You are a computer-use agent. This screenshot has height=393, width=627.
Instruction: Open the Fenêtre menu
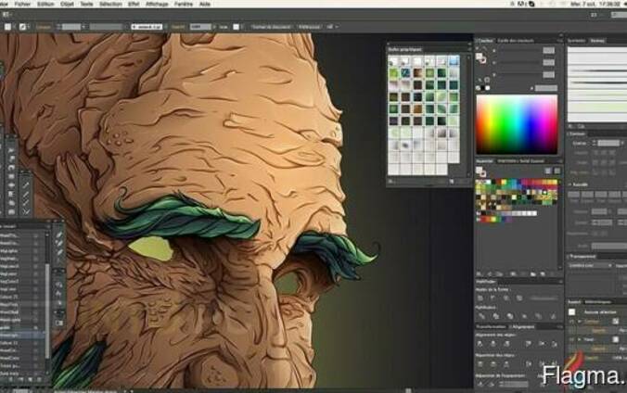click(x=184, y=4)
